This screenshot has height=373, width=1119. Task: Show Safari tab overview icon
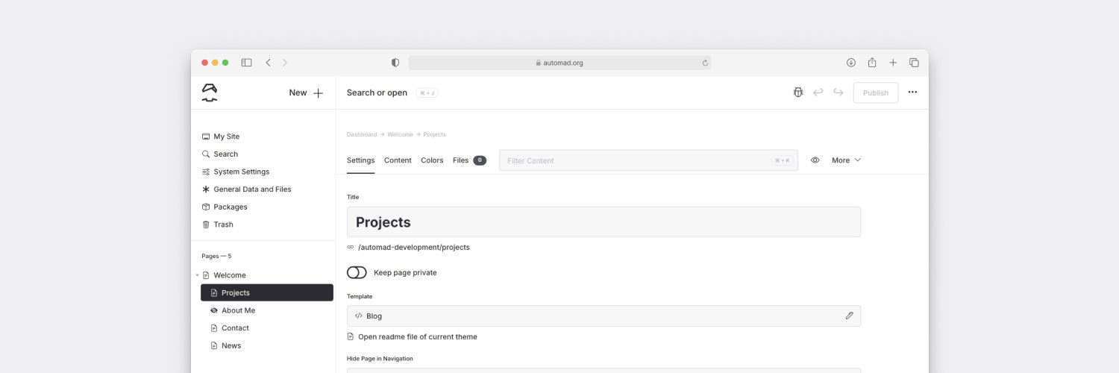(914, 63)
